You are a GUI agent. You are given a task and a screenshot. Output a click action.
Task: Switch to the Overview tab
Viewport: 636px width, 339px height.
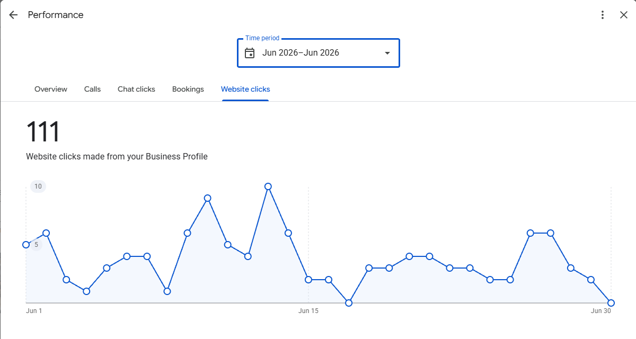point(51,89)
